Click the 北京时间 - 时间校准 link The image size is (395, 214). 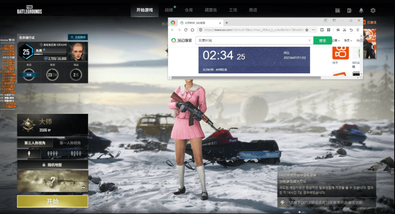[x=215, y=70]
